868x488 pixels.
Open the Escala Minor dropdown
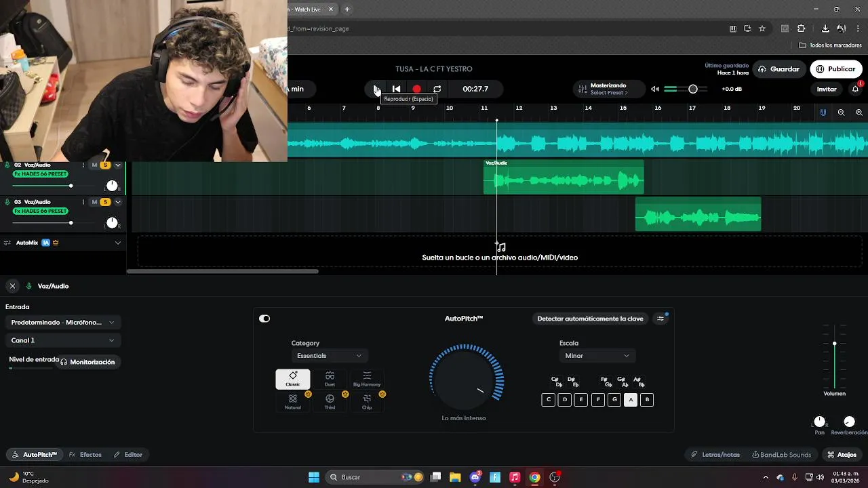pos(597,356)
